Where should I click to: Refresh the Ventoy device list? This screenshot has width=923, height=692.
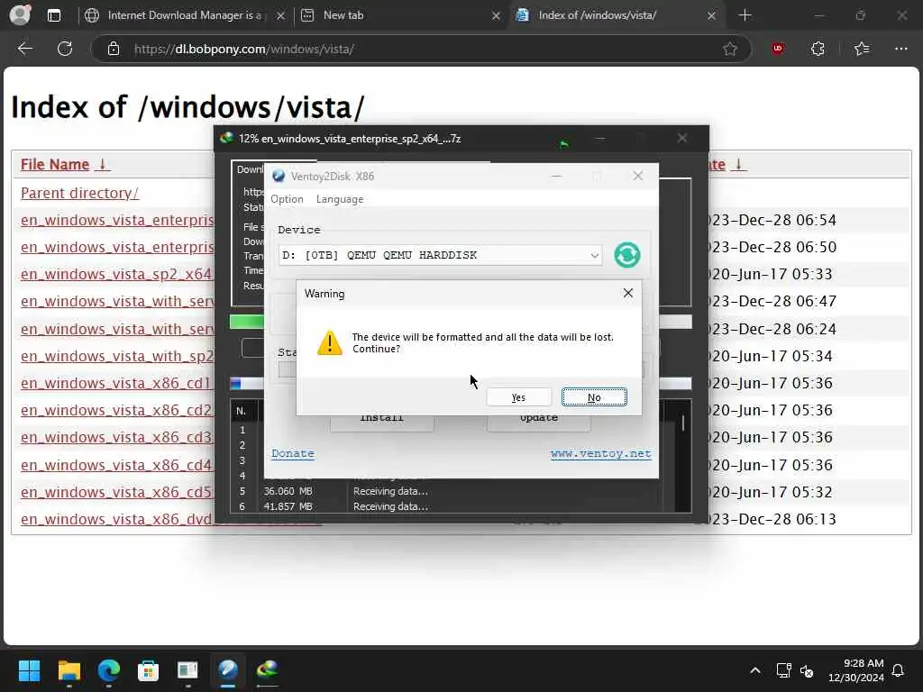(x=627, y=255)
